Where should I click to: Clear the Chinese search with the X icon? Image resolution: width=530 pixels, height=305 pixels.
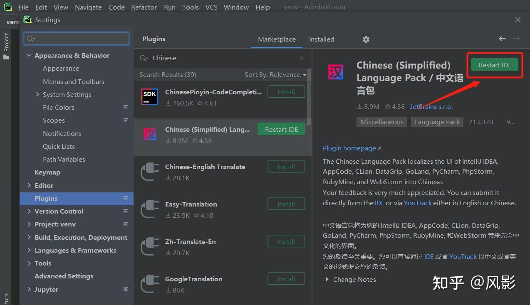click(301, 58)
